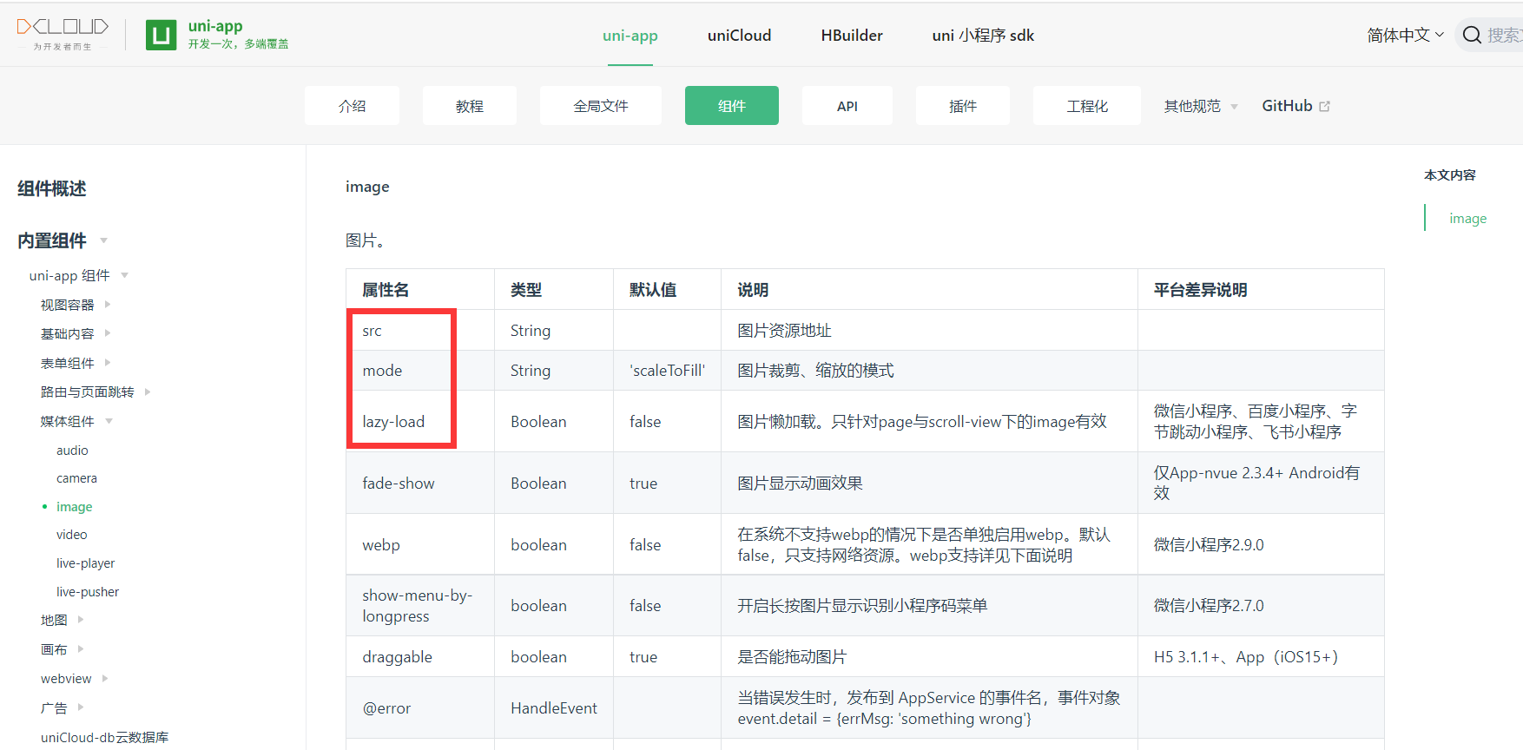Click the mode attribute cell
The width and height of the screenshot is (1523, 750).
(x=420, y=371)
